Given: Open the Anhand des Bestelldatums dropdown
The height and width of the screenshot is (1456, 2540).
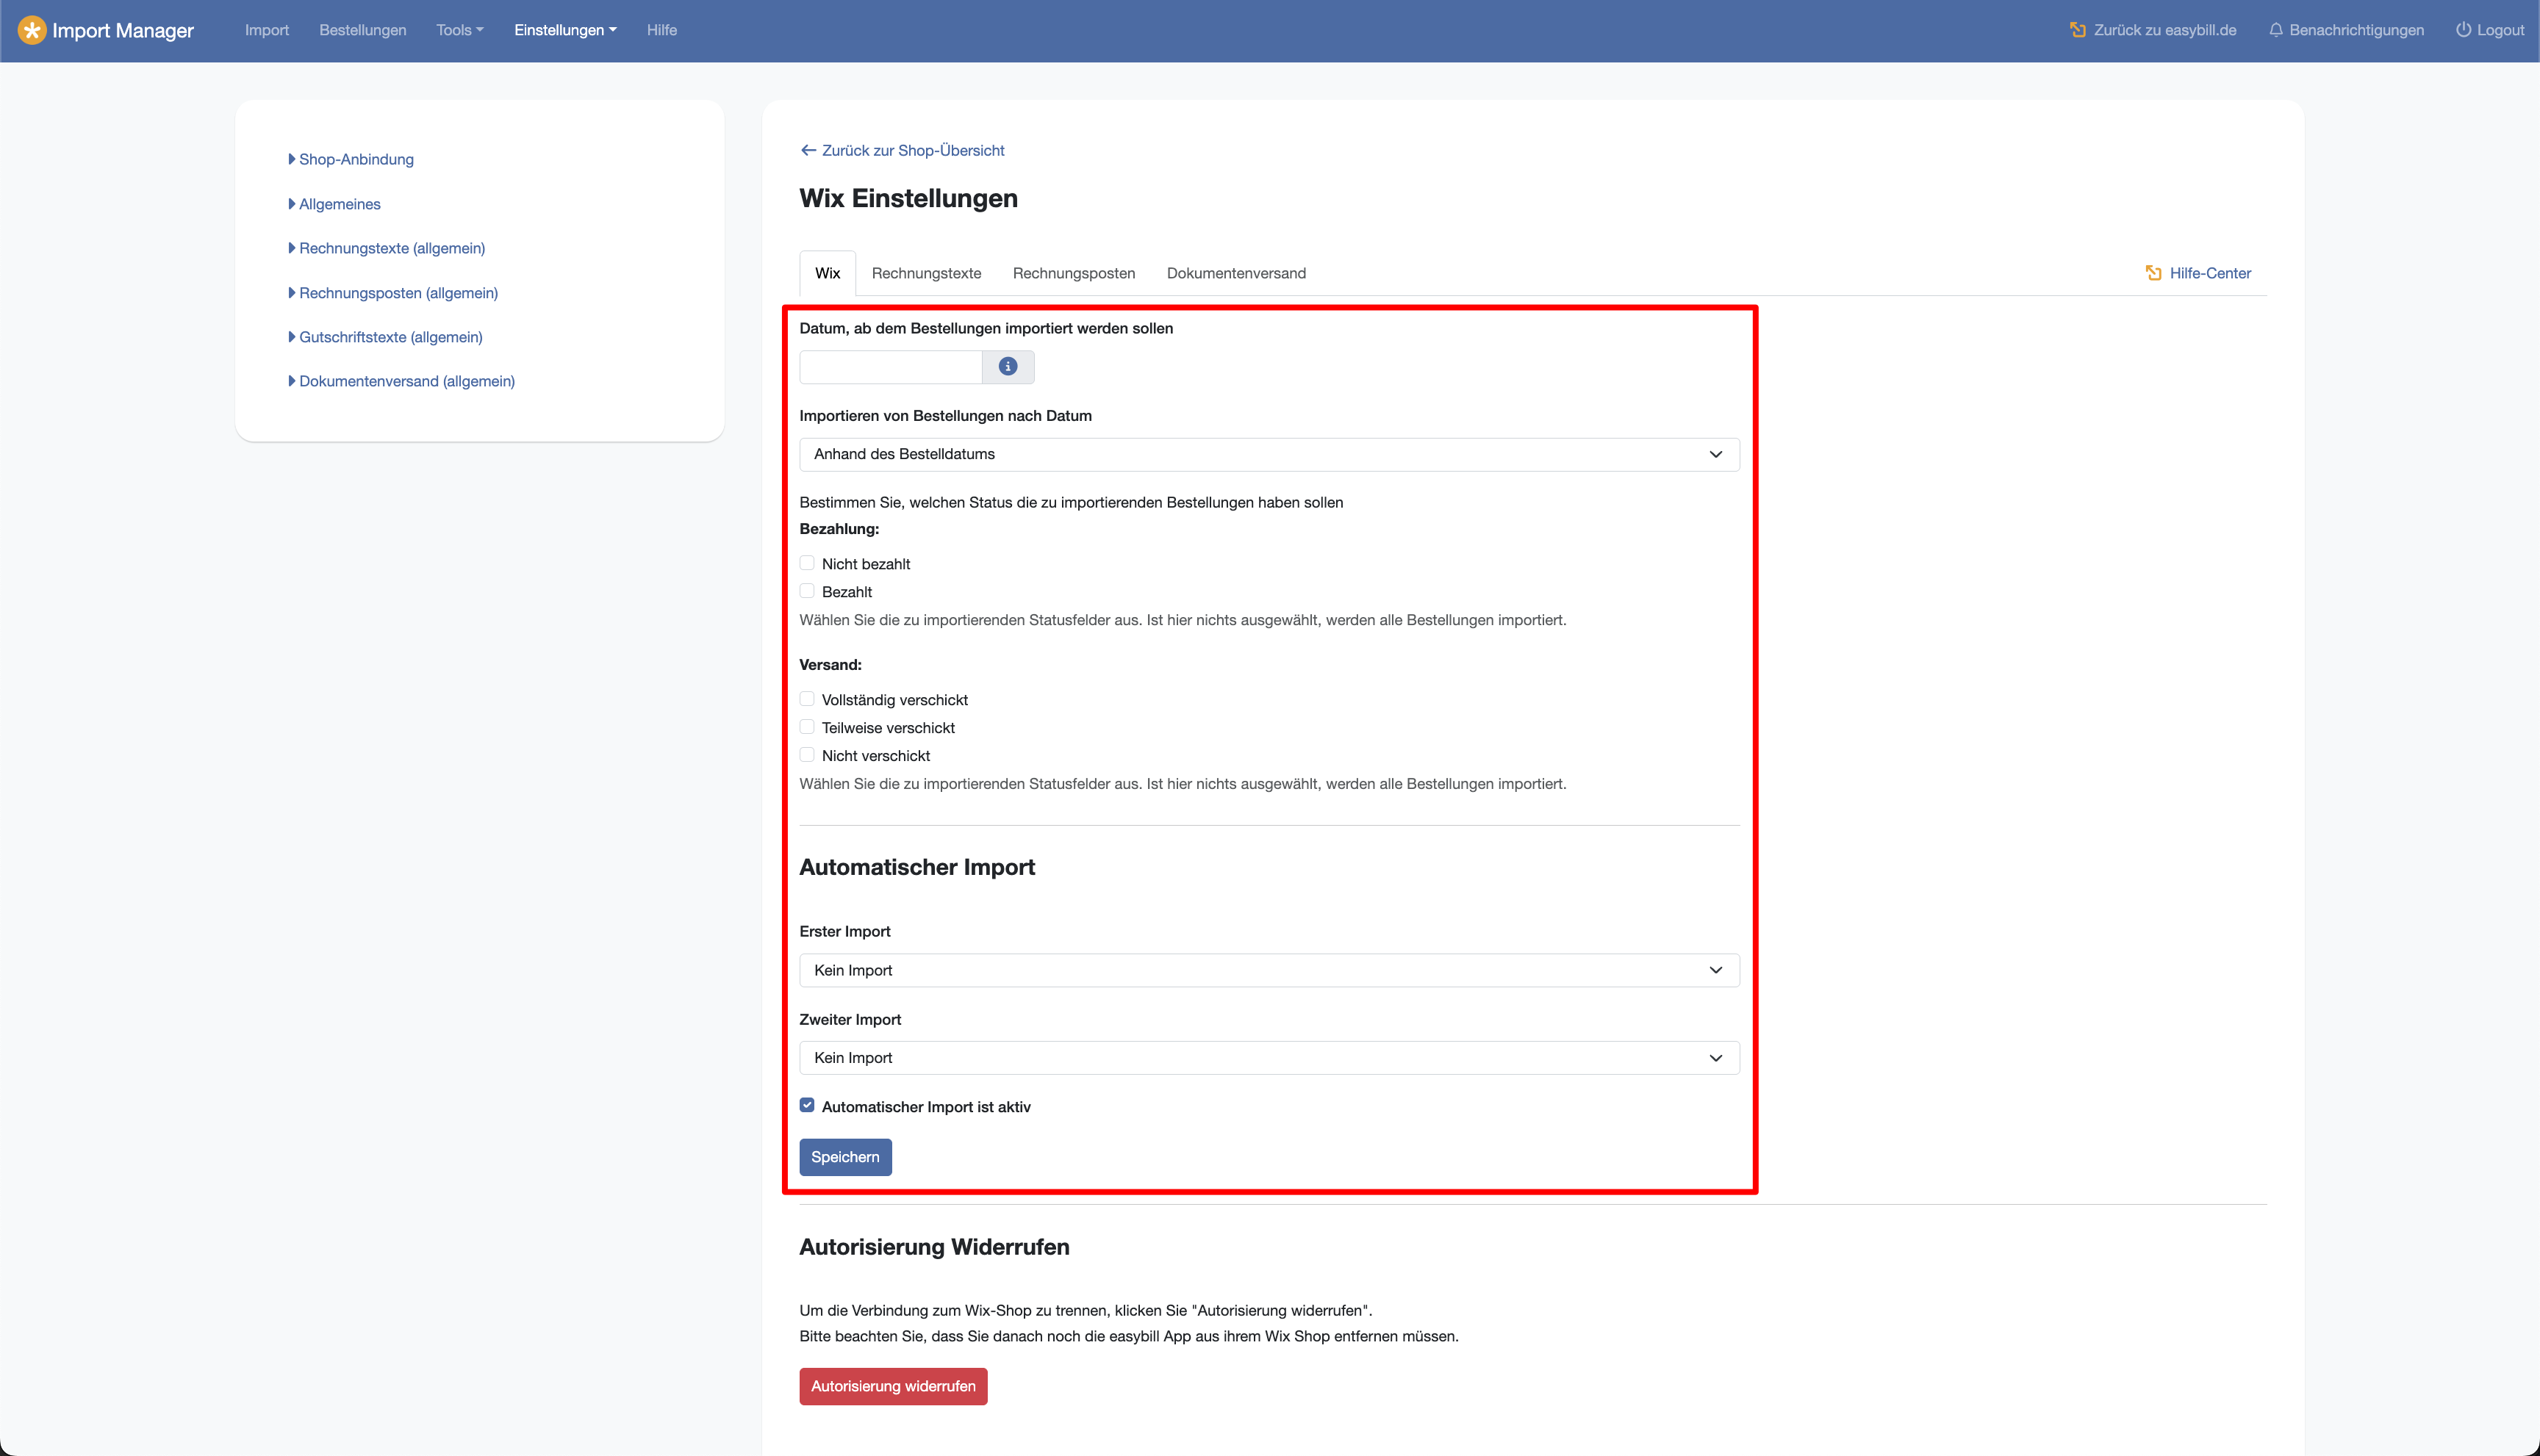Looking at the screenshot, I should click(x=1269, y=454).
